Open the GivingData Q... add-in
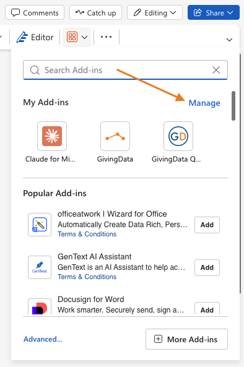This screenshot has width=244, height=367. (x=178, y=142)
